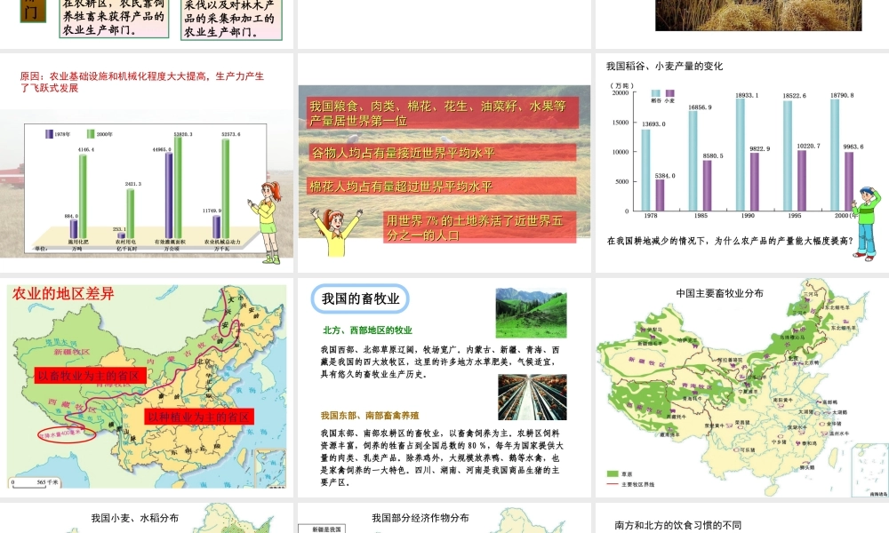
Task: Open the slide with the 1978年 and 2000年 bar chart
Action: click(147, 163)
